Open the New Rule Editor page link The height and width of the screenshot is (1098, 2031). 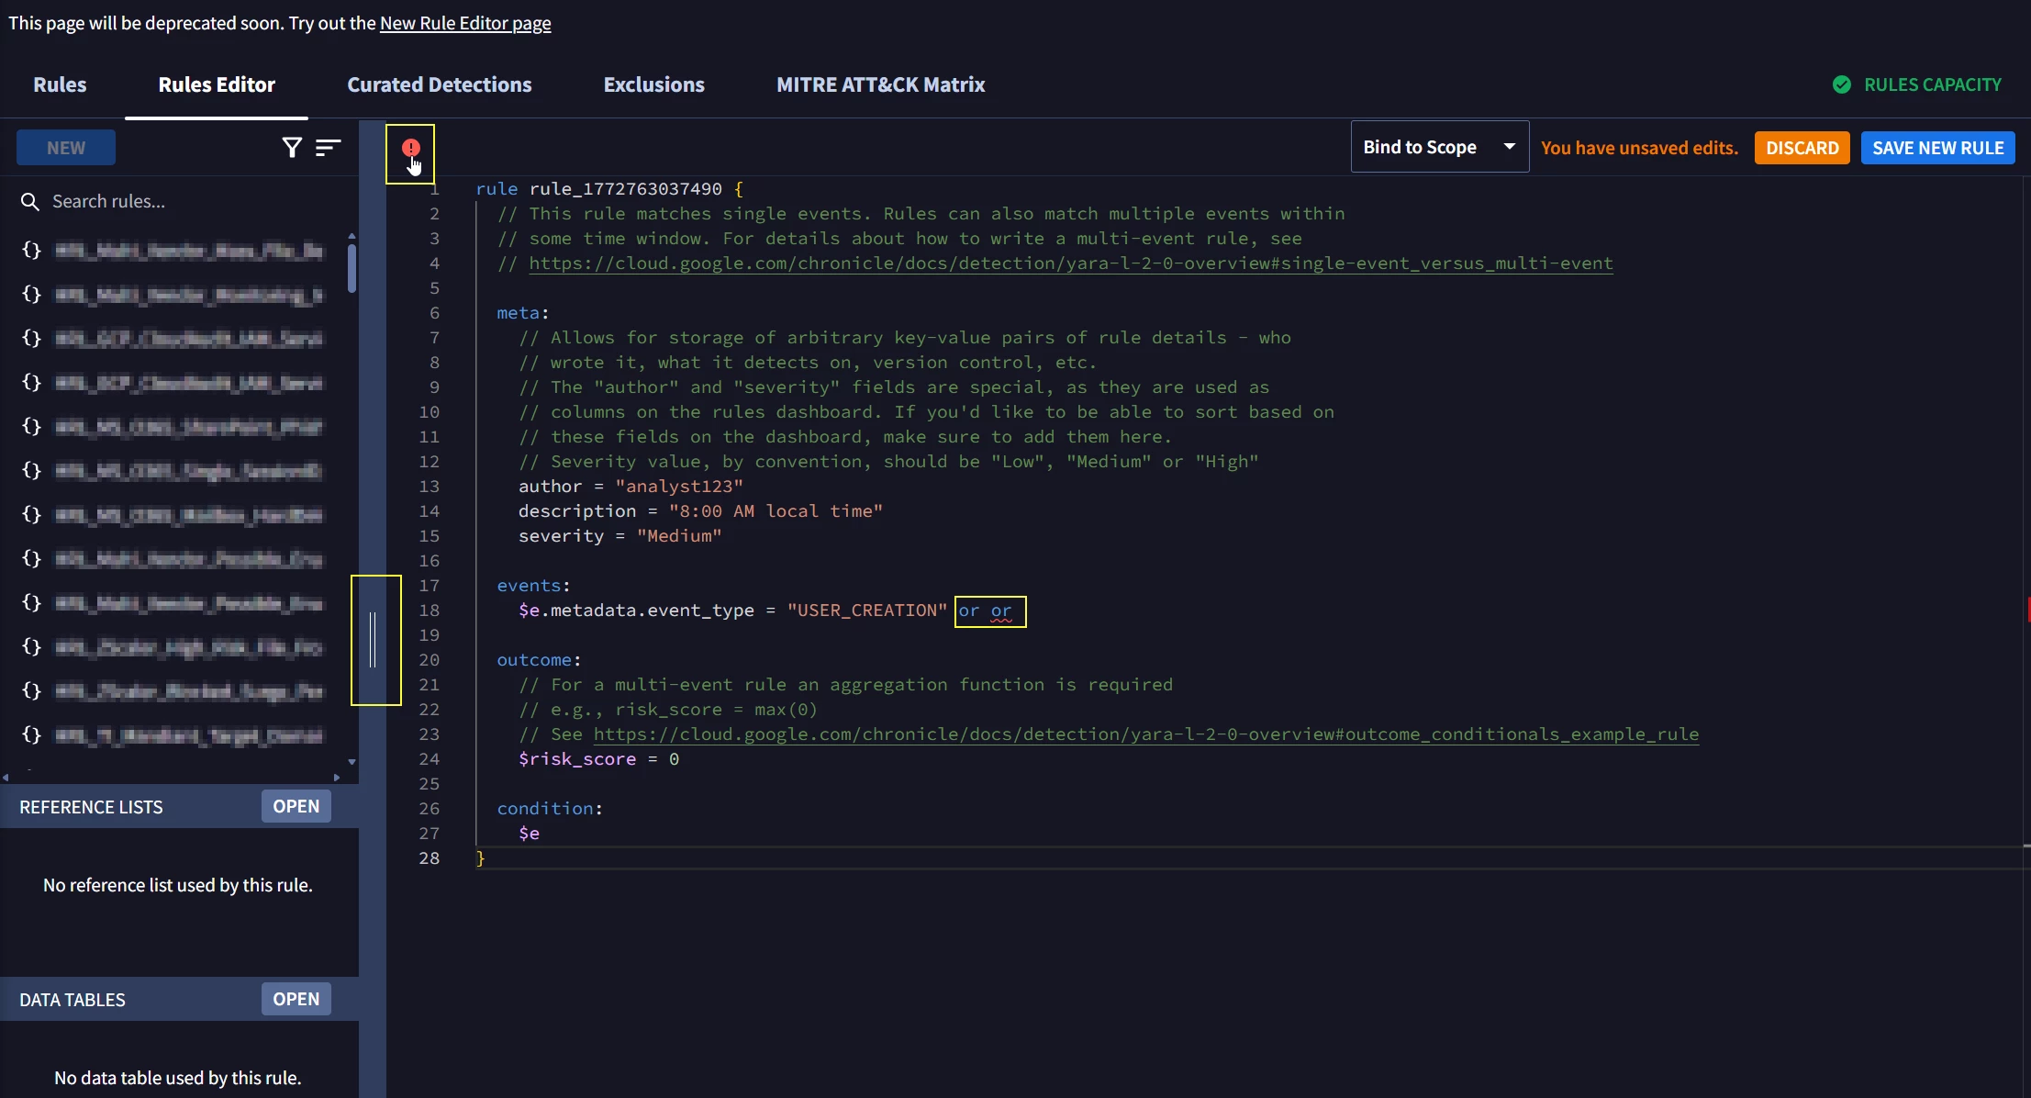(465, 23)
